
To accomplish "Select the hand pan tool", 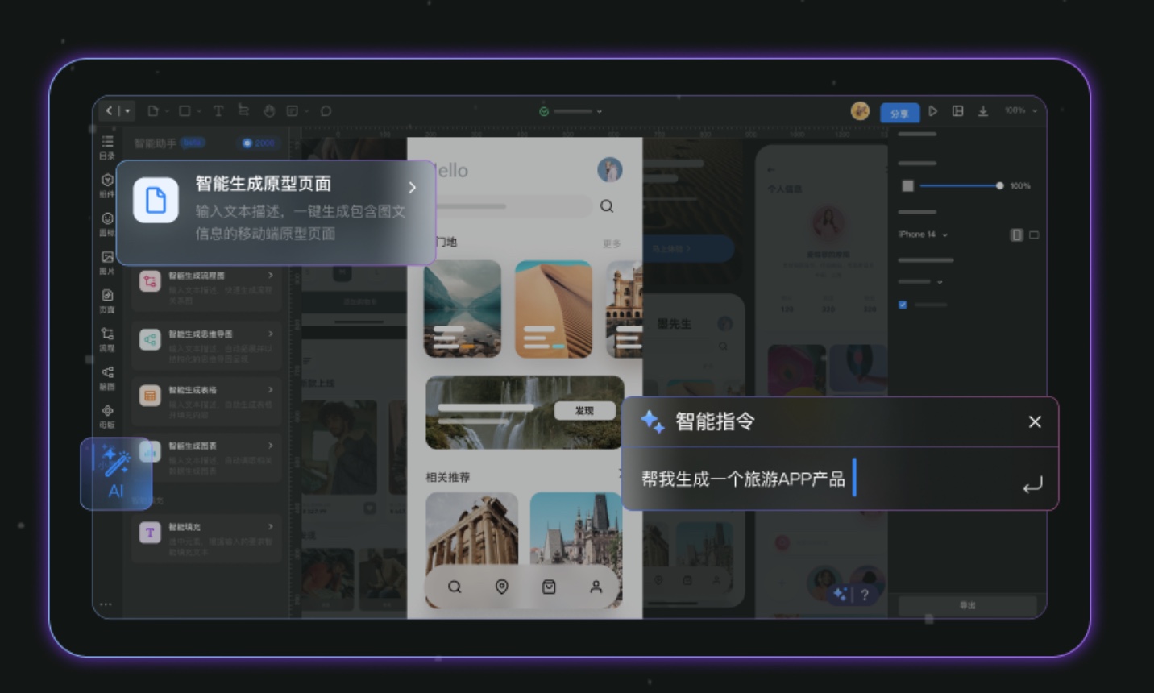I will (x=269, y=111).
